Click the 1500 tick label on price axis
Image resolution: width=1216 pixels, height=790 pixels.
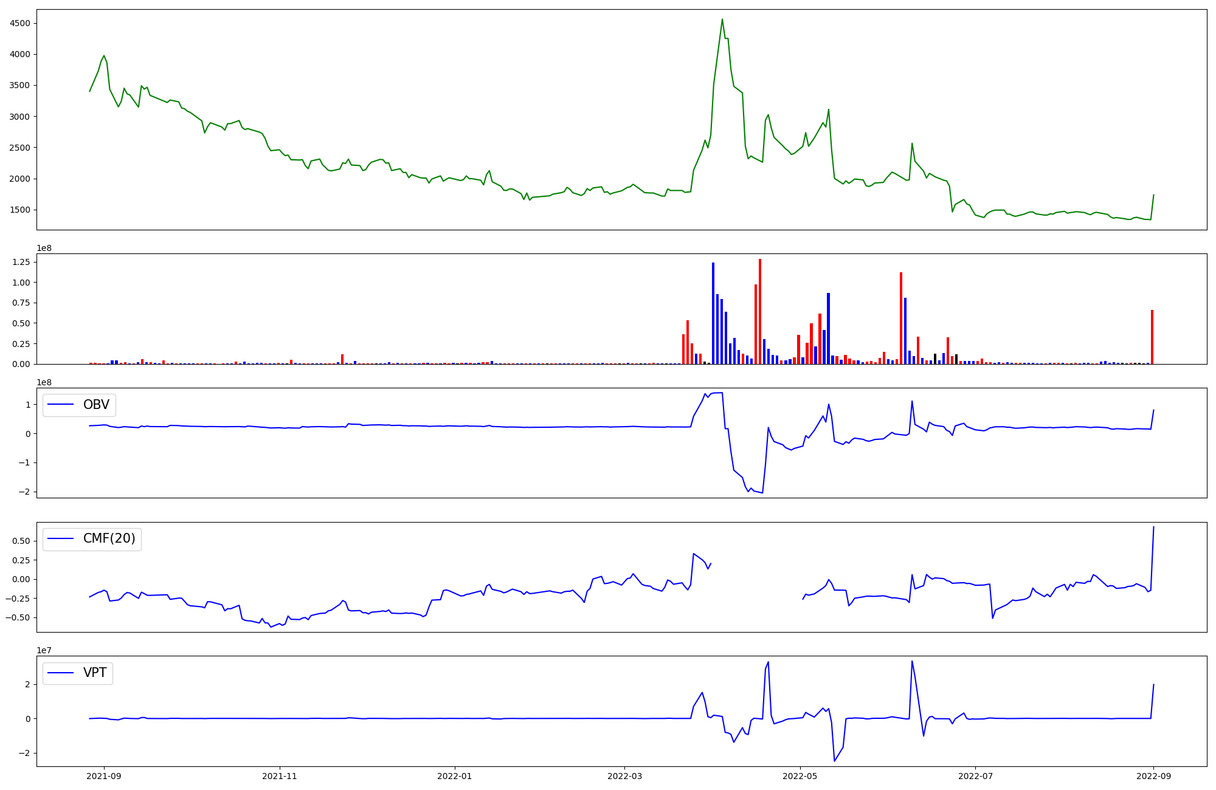point(20,210)
